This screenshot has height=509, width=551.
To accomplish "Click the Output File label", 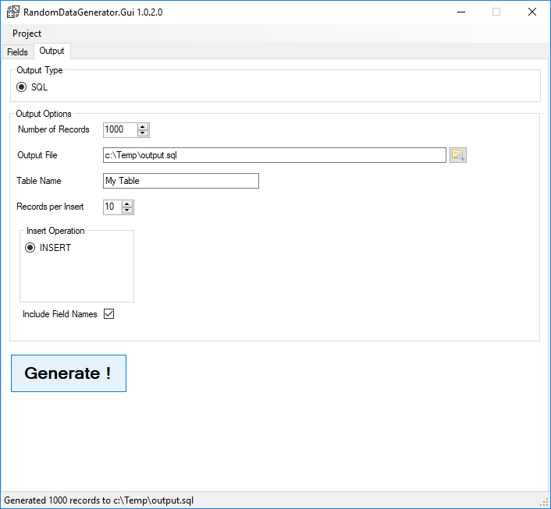I will (x=37, y=155).
